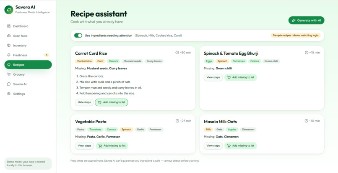
Task: Toggle Use ingredients needing attention switch
Action: [78, 36]
